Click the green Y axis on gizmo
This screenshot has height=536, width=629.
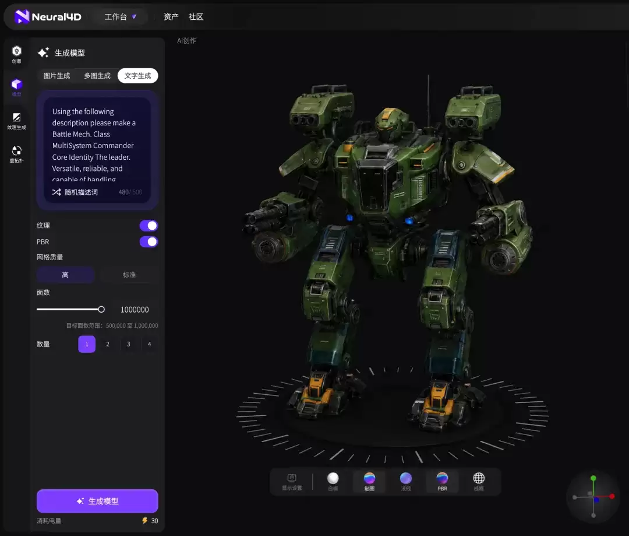coord(593,478)
